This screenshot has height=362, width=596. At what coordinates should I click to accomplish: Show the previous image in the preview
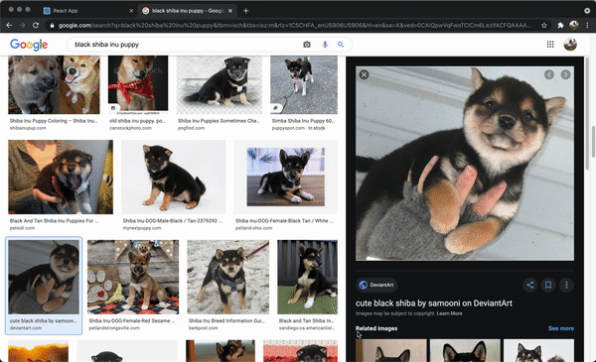tap(549, 74)
